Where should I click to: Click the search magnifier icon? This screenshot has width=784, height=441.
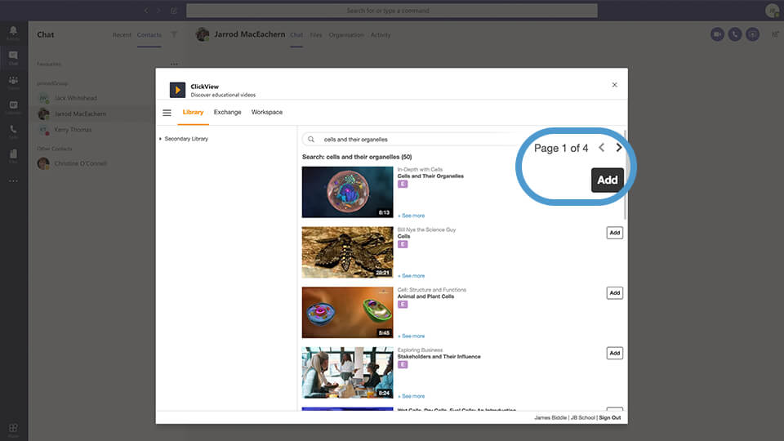[311, 140]
